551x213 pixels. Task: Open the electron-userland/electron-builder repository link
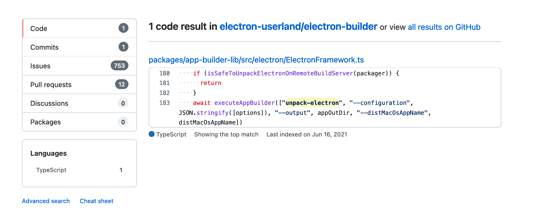[x=298, y=27]
